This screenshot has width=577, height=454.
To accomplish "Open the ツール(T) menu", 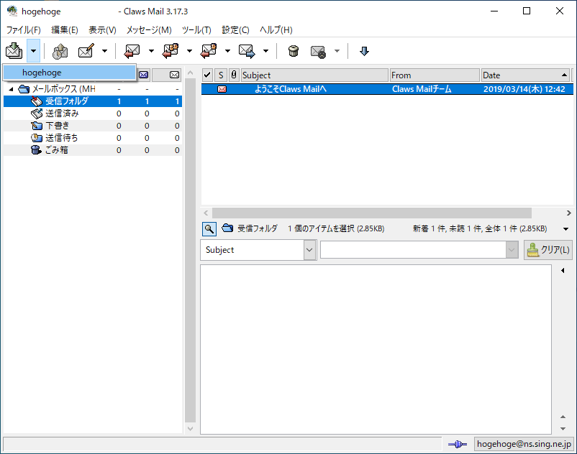I will (196, 29).
